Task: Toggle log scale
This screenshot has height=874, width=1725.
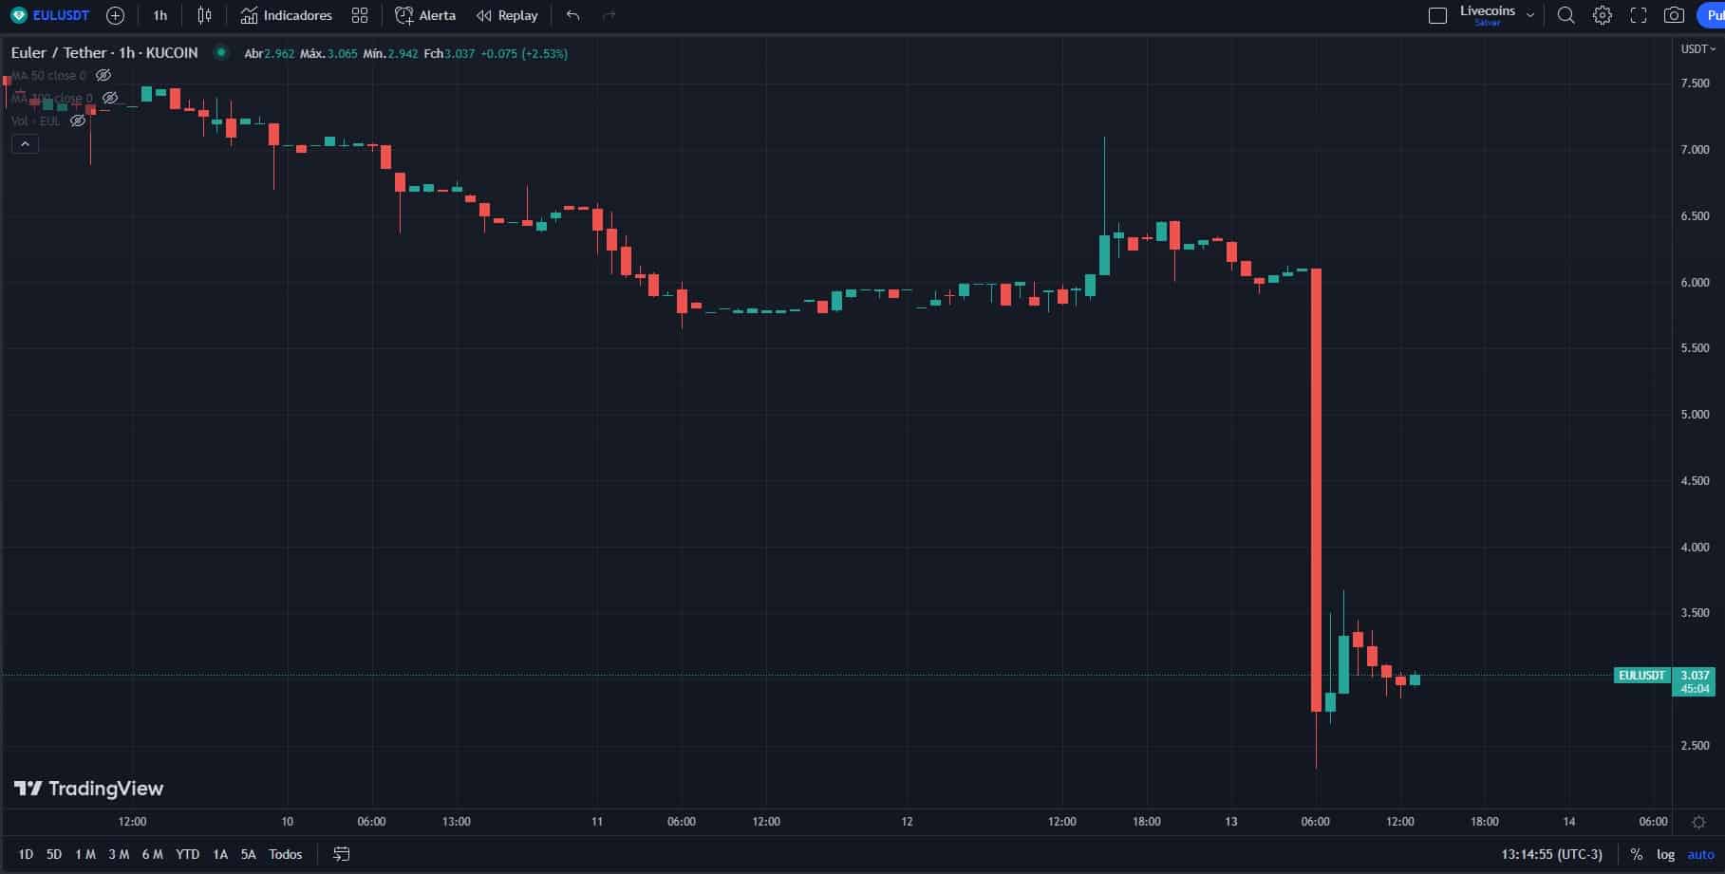Action: [1666, 854]
